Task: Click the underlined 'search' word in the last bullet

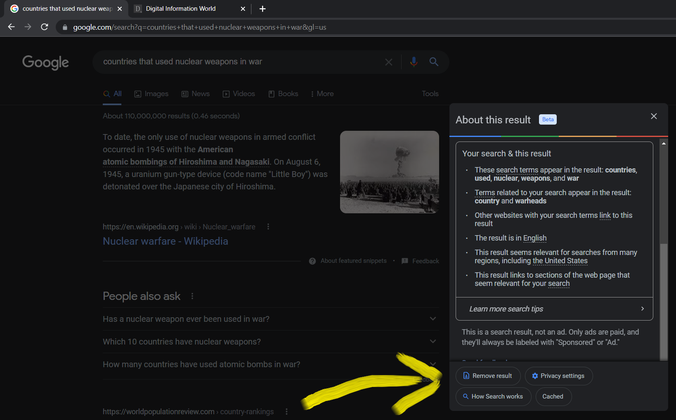Action: pyautogui.click(x=559, y=283)
